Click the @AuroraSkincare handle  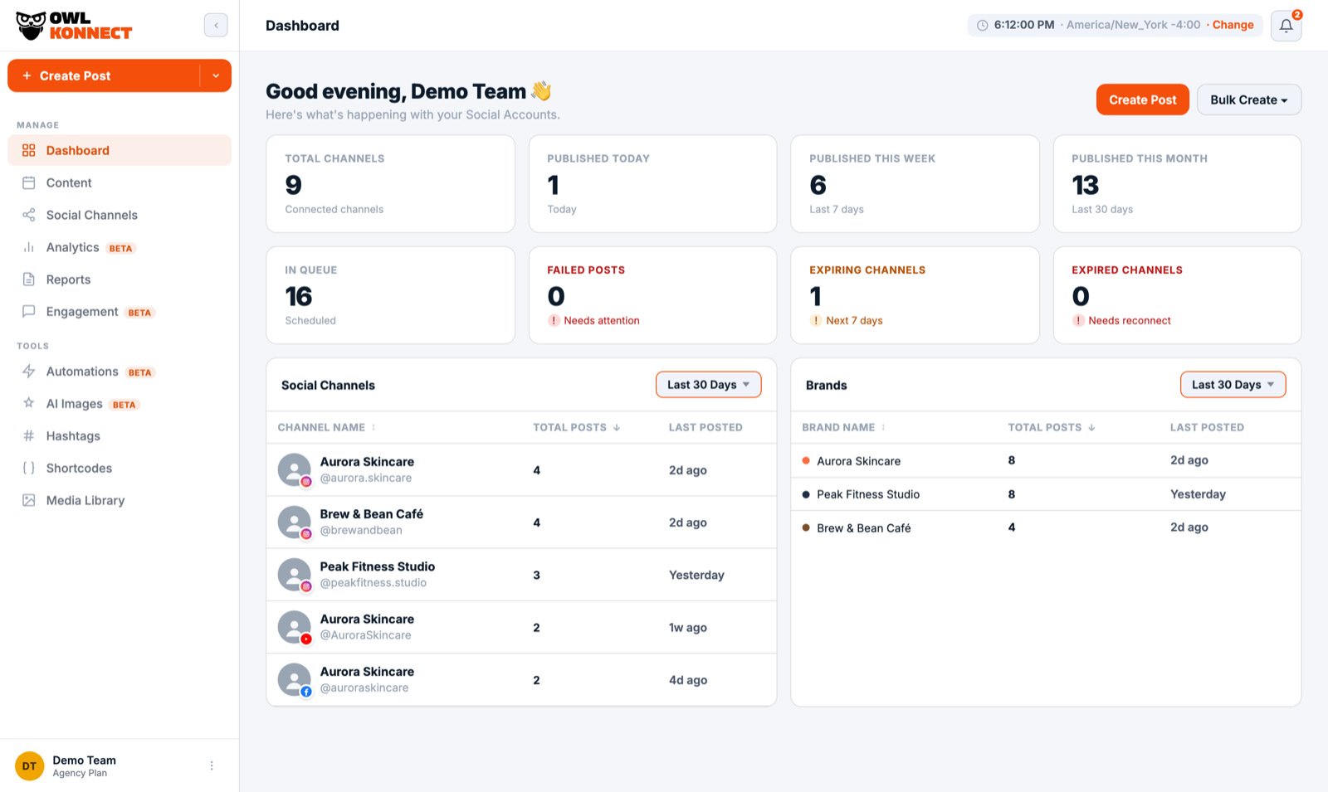(366, 635)
